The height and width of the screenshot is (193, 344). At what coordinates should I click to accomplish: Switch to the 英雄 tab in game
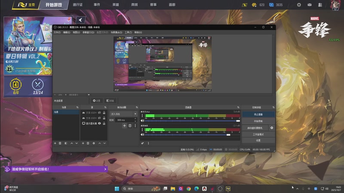click(116, 5)
